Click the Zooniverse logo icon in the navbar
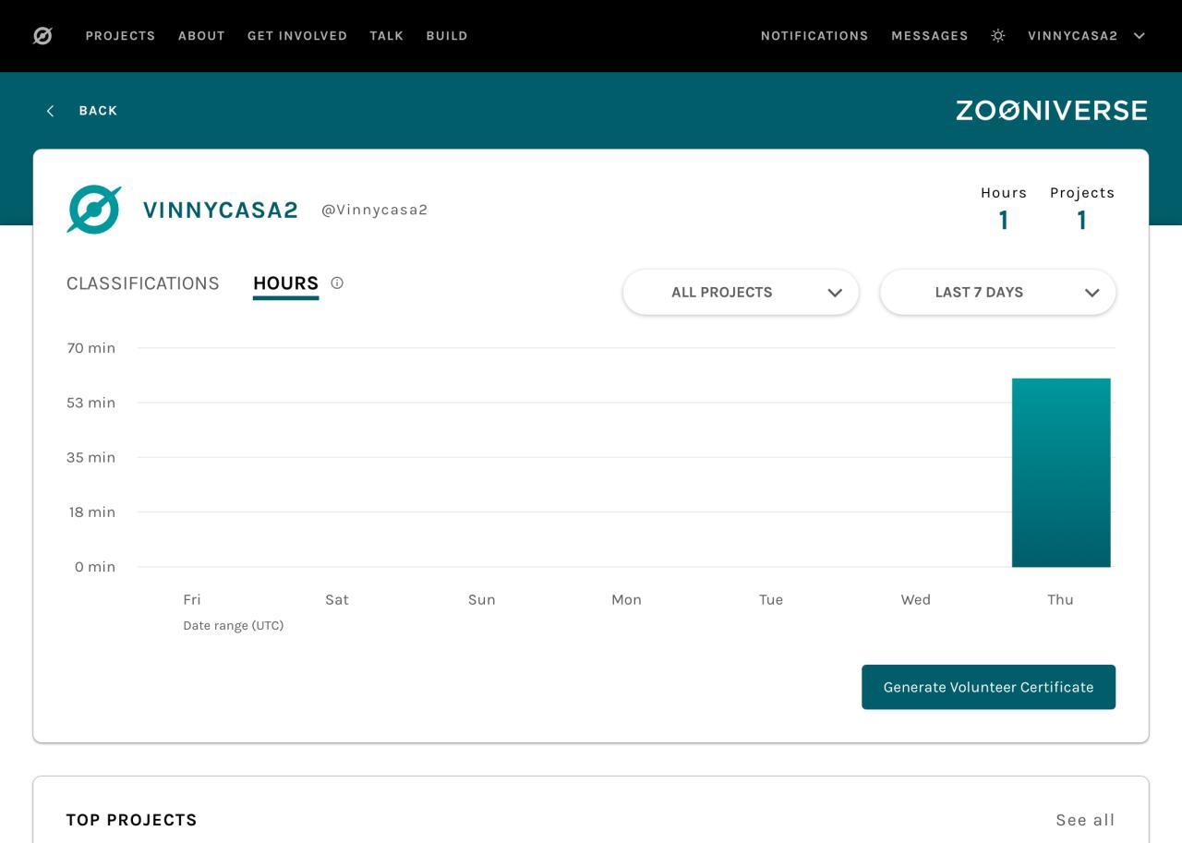Image resolution: width=1182 pixels, height=843 pixels. pos(42,36)
